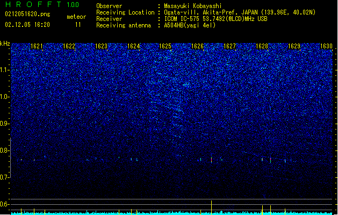The width and height of the screenshot is (338, 215).
Task: Click time axis label 1627
Action: click(x=229, y=46)
